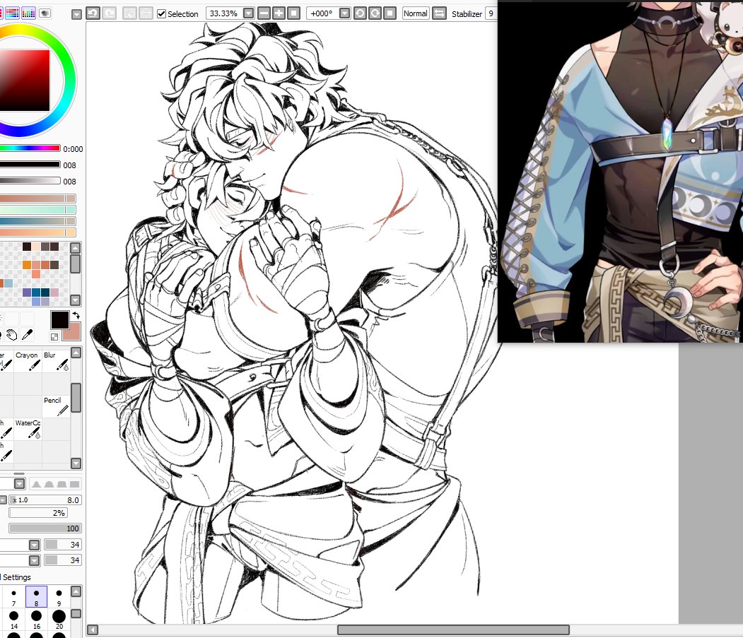Open the brush size multiplier dropdown
The image size is (743, 638).
3,500
